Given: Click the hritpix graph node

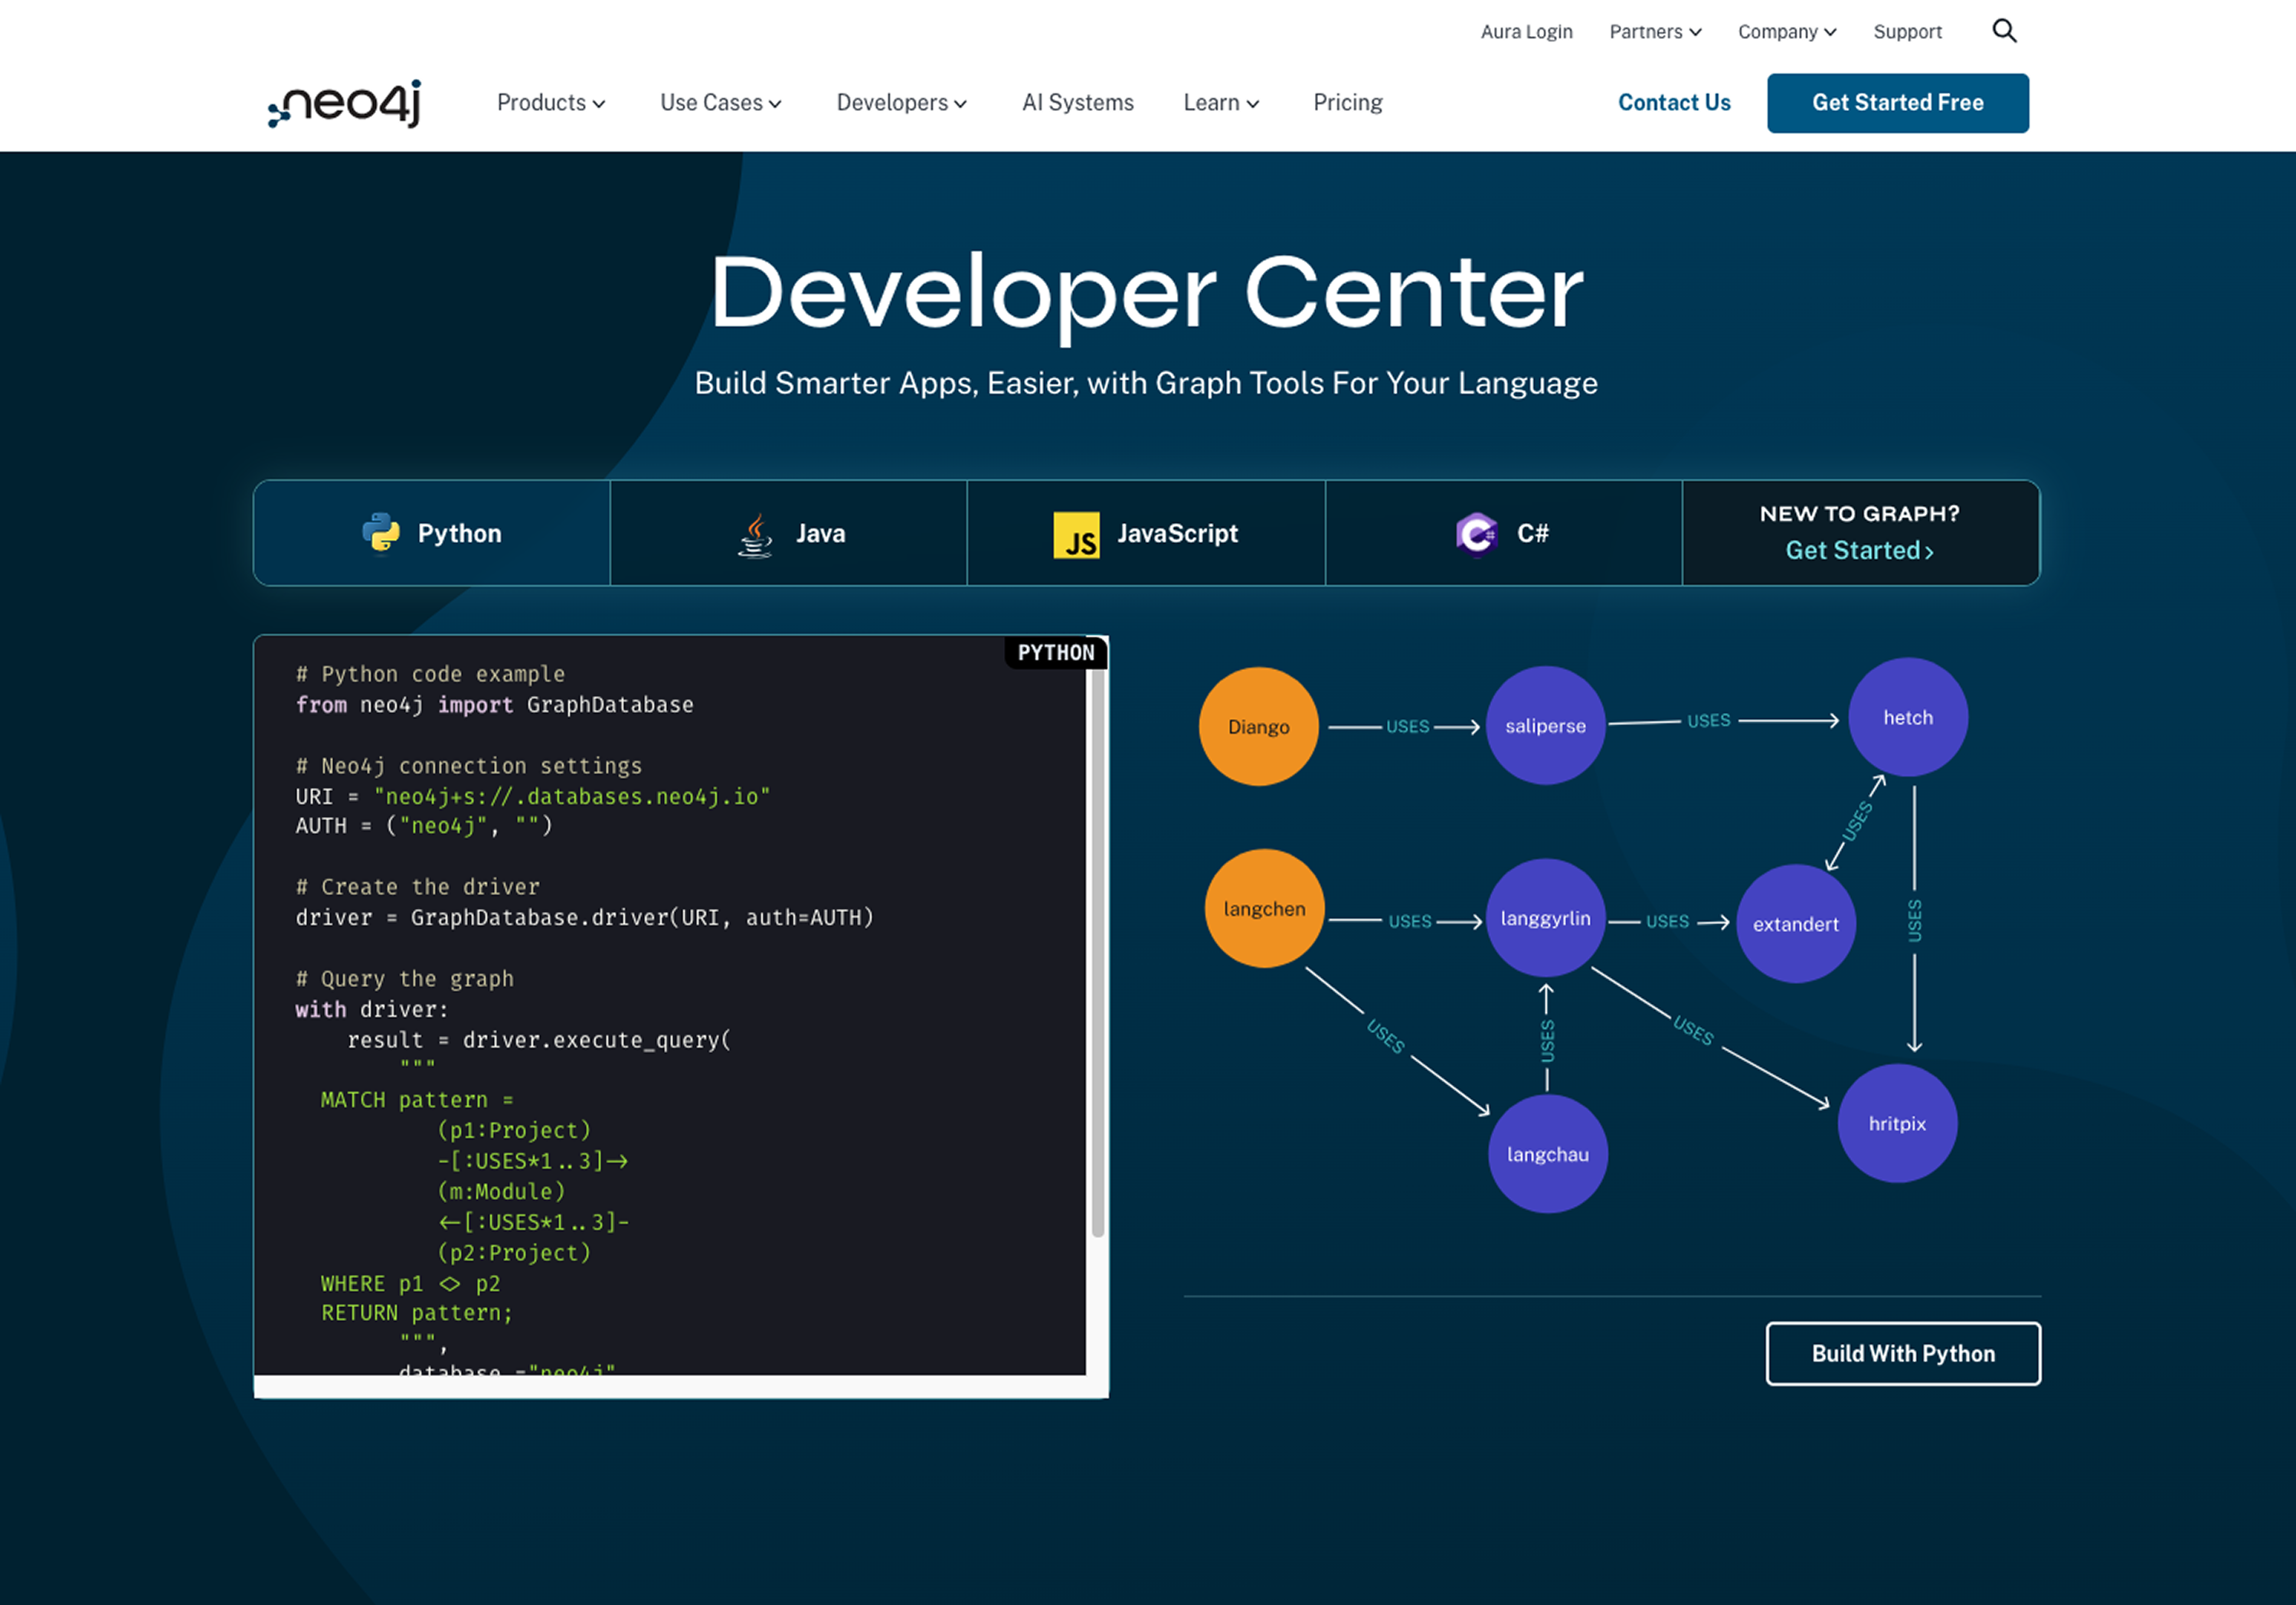Looking at the screenshot, I should 1897,1123.
